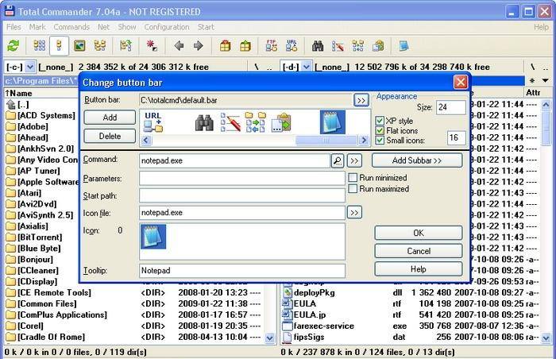
Task: Open the [-d-] drive dropdown
Action: (307, 67)
